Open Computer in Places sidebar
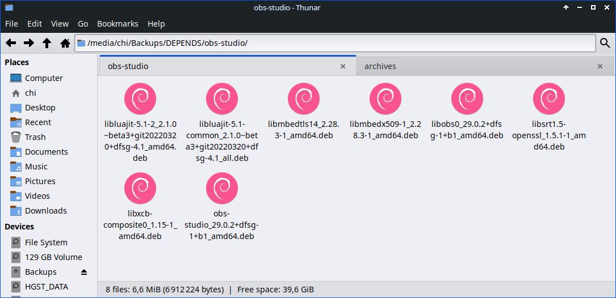 (49, 78)
